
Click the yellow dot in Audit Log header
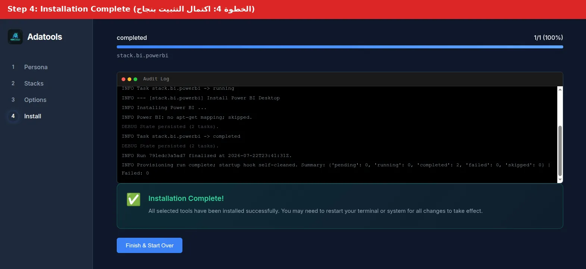(x=129, y=79)
